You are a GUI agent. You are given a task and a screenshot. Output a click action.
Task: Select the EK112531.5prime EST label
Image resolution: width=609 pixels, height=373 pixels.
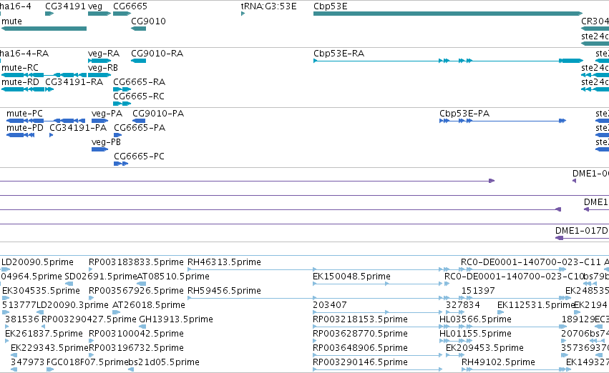pyautogui.click(x=535, y=305)
